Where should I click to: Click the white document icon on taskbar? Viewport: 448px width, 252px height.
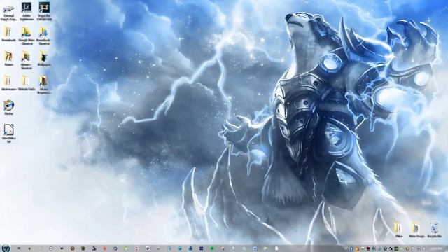pos(276,248)
